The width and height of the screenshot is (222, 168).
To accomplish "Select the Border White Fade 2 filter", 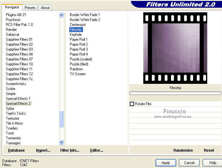I will 85,20.
